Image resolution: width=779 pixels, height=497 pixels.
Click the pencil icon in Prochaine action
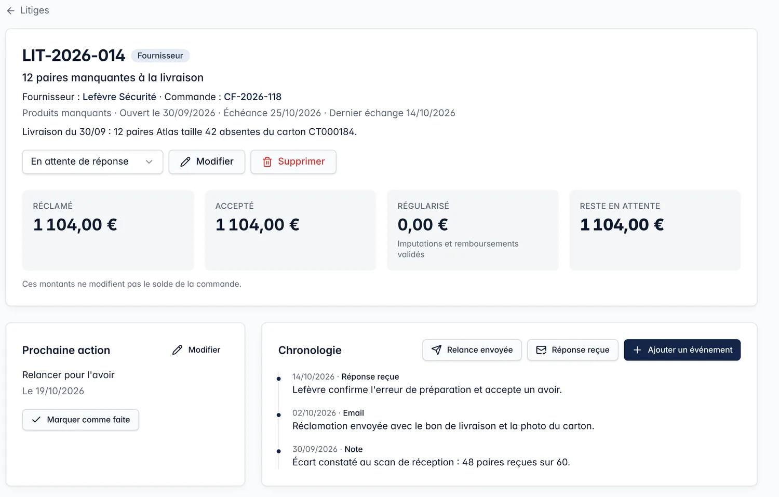click(177, 350)
